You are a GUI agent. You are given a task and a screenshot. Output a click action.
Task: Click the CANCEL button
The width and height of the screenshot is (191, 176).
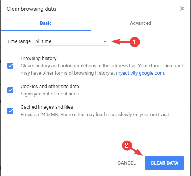[127, 163]
